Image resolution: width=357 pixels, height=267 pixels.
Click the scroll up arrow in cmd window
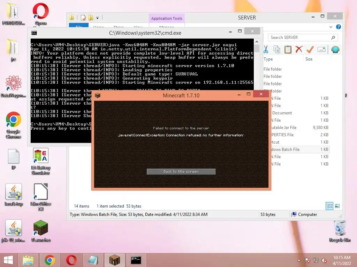tap(257, 42)
